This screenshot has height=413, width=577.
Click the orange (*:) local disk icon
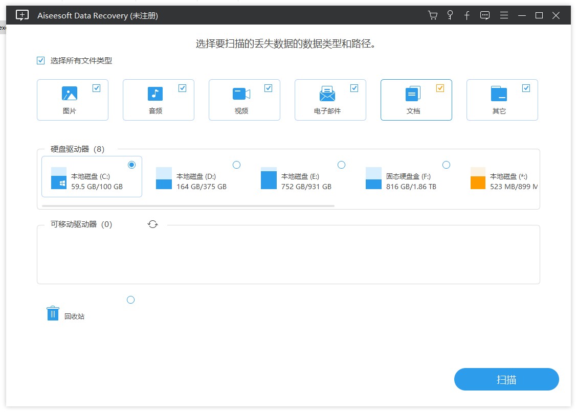click(x=478, y=178)
